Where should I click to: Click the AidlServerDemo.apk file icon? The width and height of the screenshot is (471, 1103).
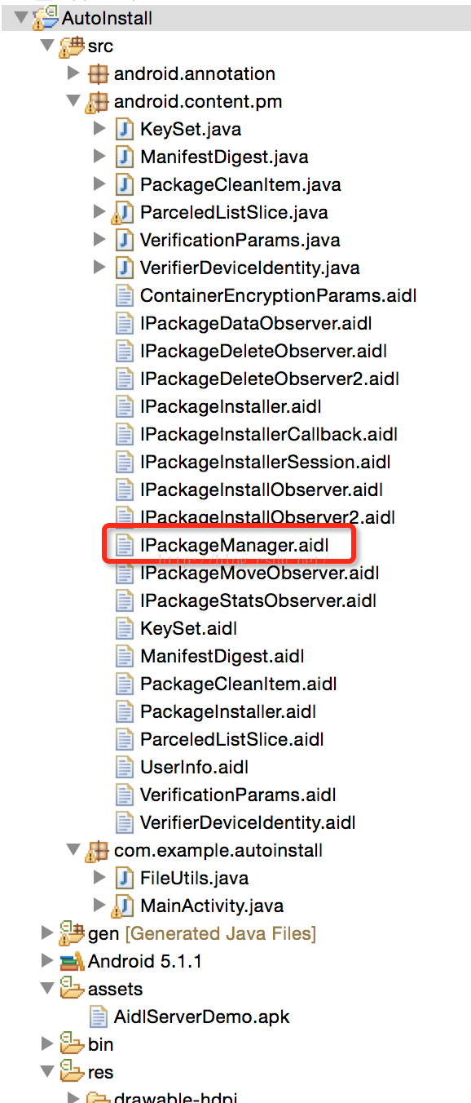point(98,1017)
